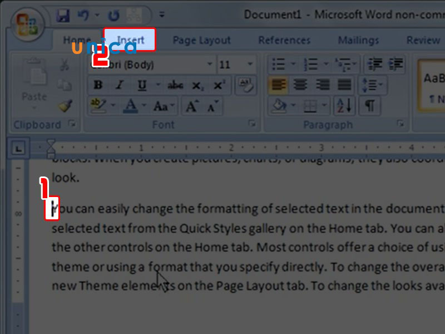This screenshot has height=334, width=445.
Task: Toggle Underline formatting
Action: 142,85
